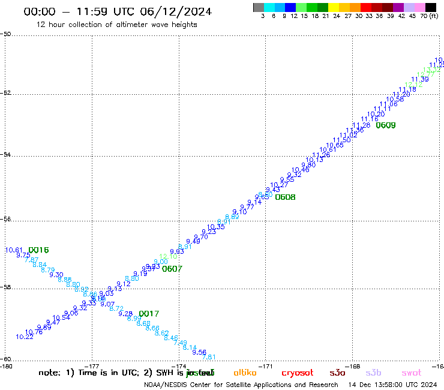Image resolution: width=444 pixels, height=390 pixels.
Task: Click the timestamp '14 Dec 13:58:00 UTC 2024'
Action: point(393,385)
